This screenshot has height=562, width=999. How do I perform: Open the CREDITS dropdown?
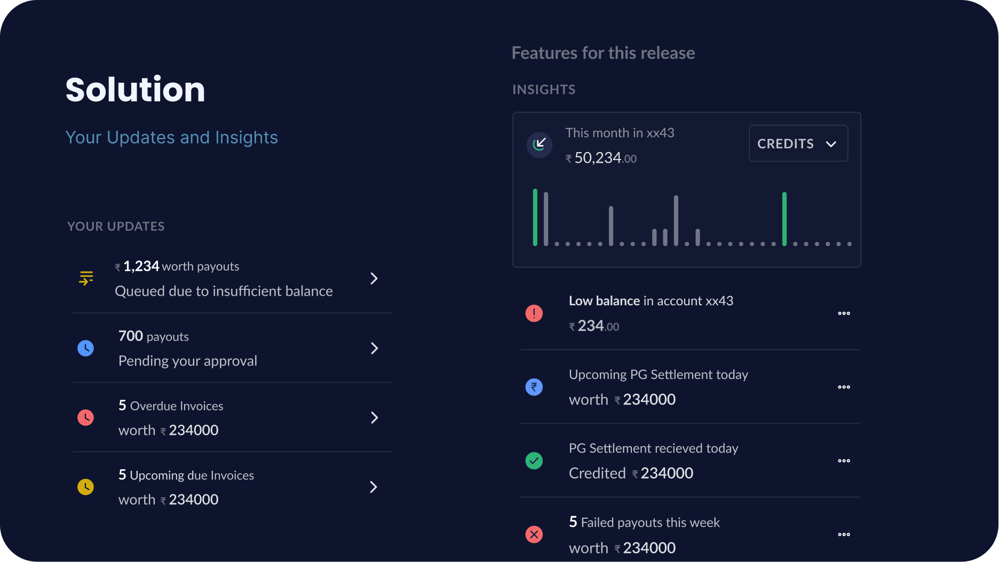point(798,143)
